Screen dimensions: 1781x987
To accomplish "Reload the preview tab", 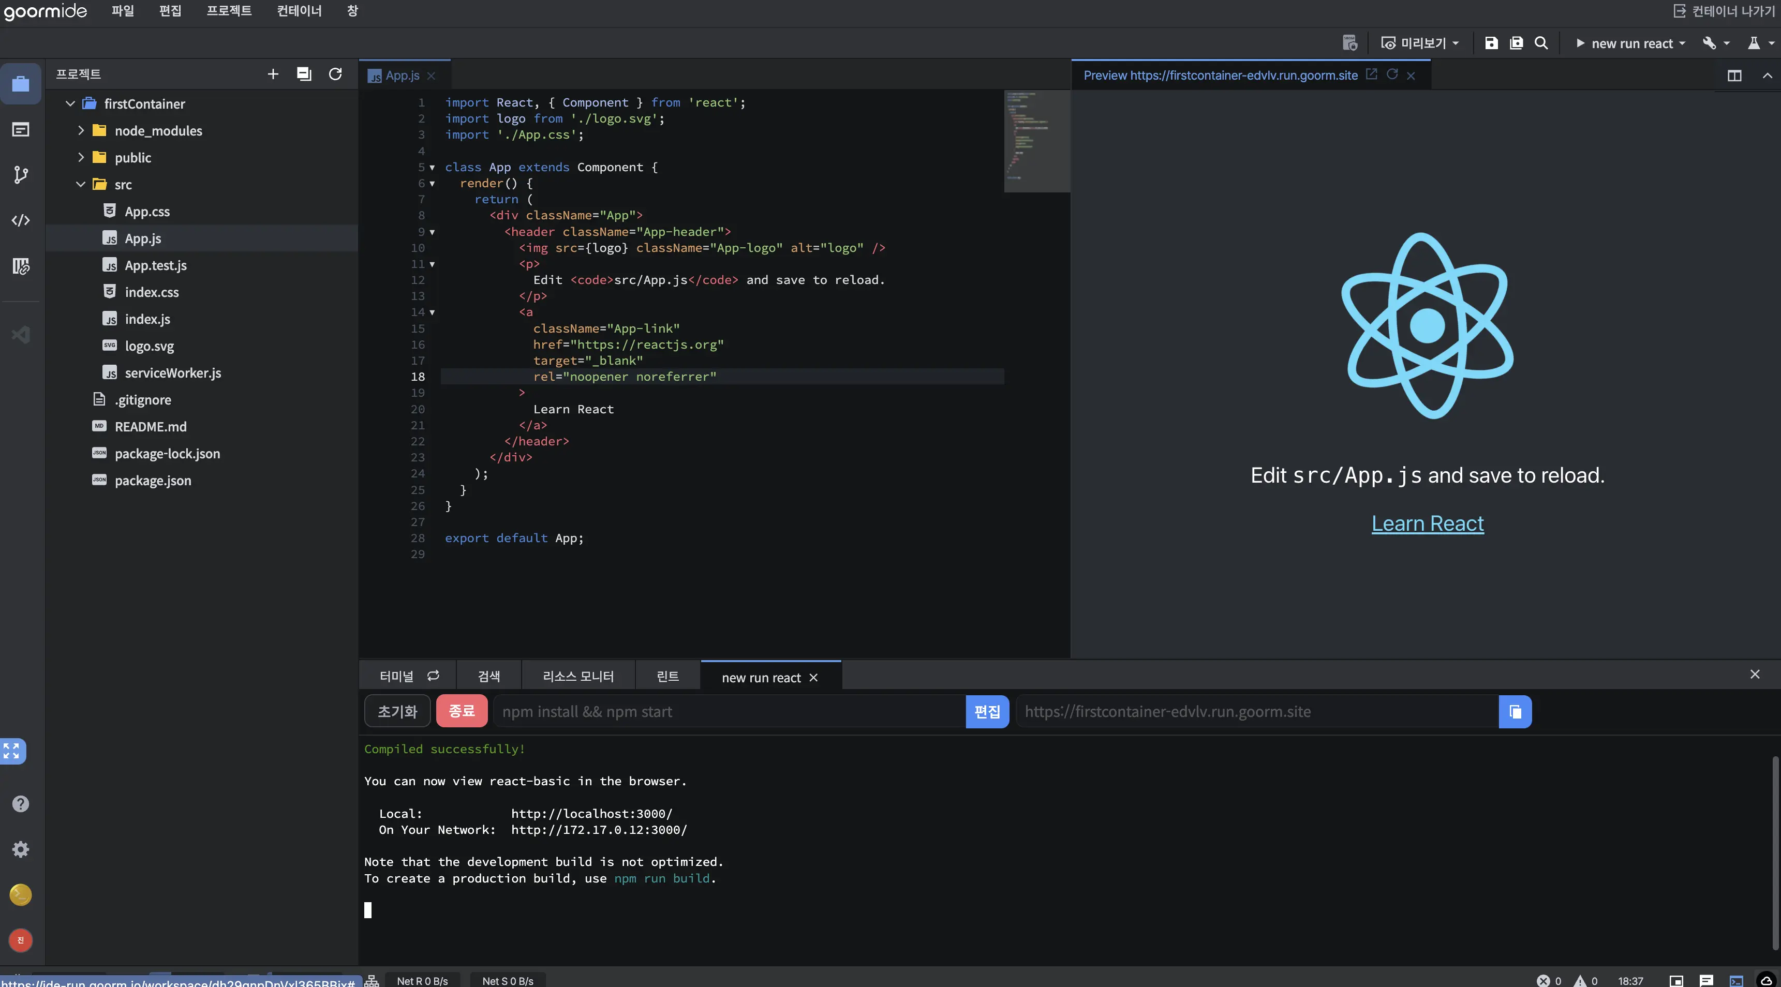I will (x=1392, y=74).
